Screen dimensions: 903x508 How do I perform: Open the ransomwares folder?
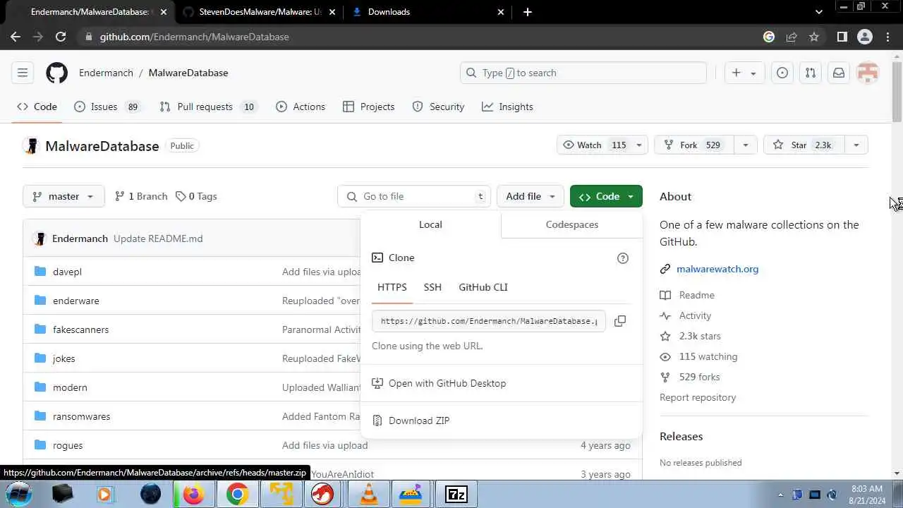[x=81, y=416]
